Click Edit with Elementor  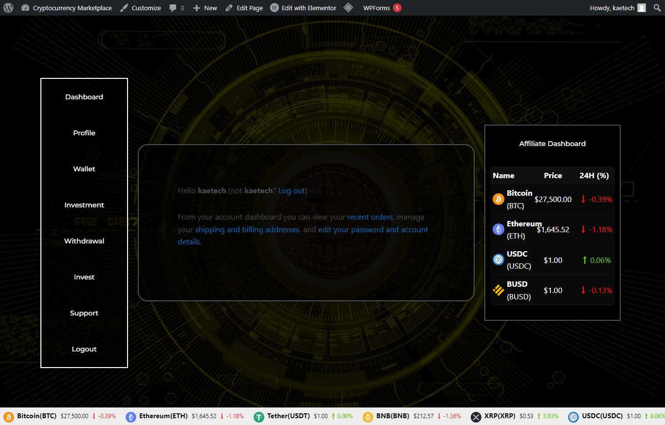[303, 8]
